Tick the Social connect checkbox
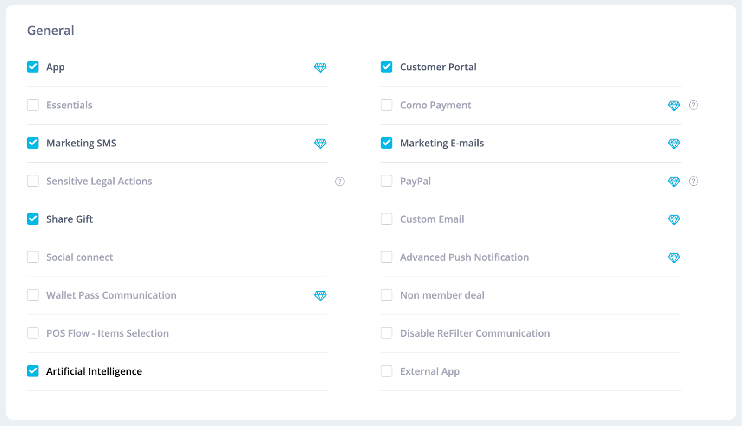 click(33, 257)
